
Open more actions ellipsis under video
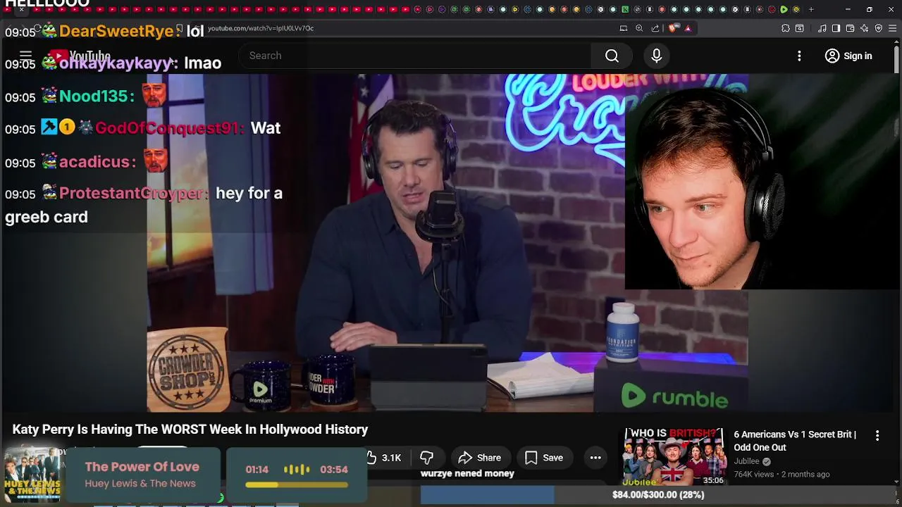(x=595, y=458)
